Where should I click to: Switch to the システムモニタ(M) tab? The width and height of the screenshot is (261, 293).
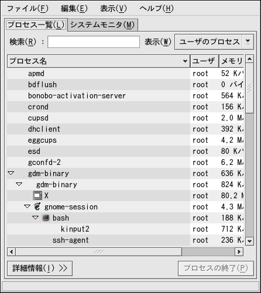[x=102, y=25]
